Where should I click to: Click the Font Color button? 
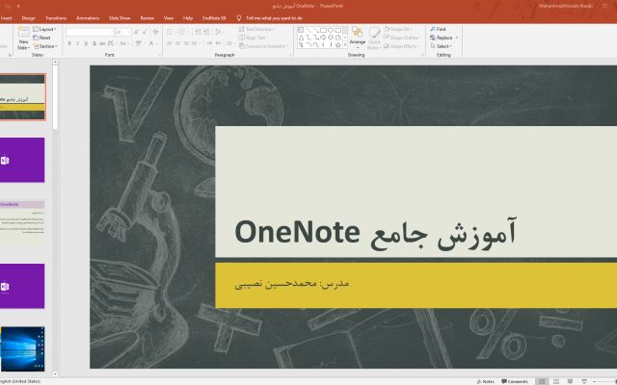(x=152, y=43)
